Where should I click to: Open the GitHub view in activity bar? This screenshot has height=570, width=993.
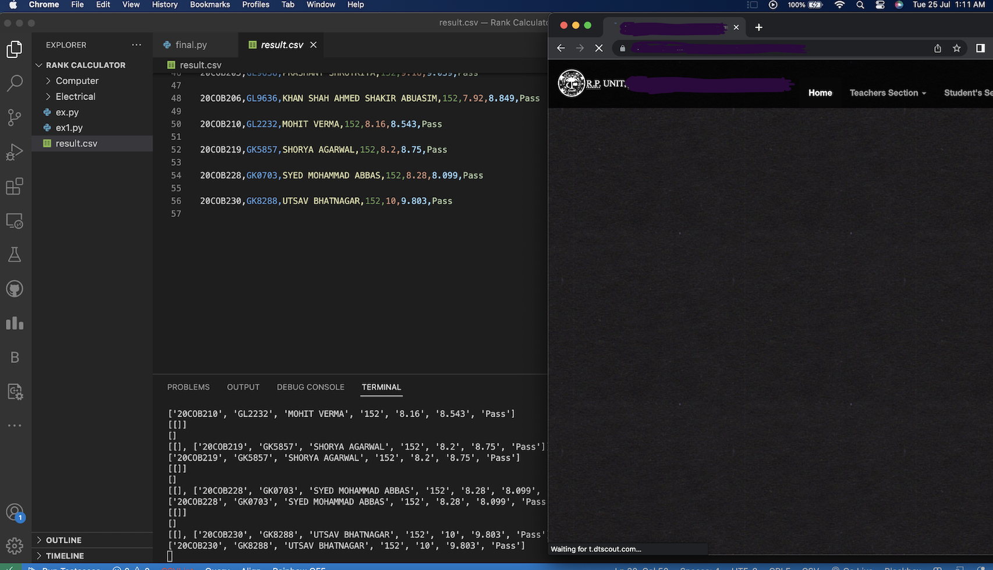point(15,289)
